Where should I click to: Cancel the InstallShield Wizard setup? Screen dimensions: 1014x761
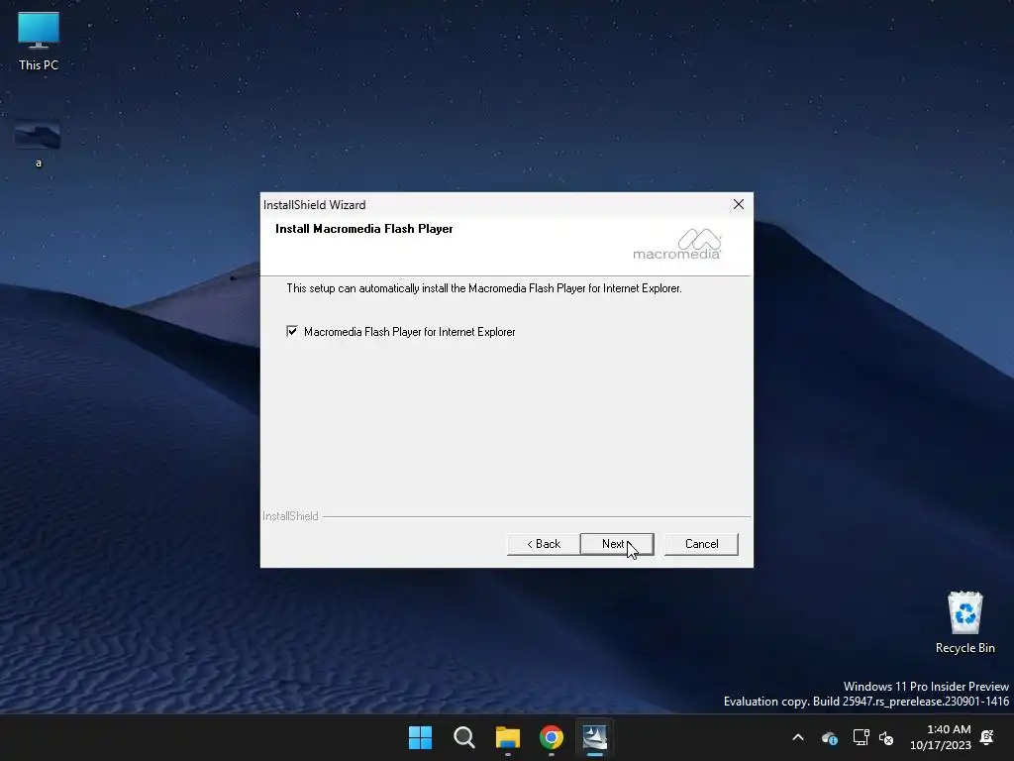701,544
